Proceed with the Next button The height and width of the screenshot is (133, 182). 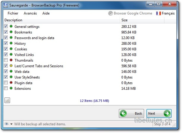tap(159, 113)
